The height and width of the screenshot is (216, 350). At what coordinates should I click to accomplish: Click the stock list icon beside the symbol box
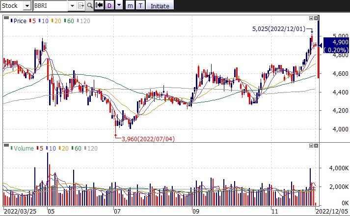(81, 6)
